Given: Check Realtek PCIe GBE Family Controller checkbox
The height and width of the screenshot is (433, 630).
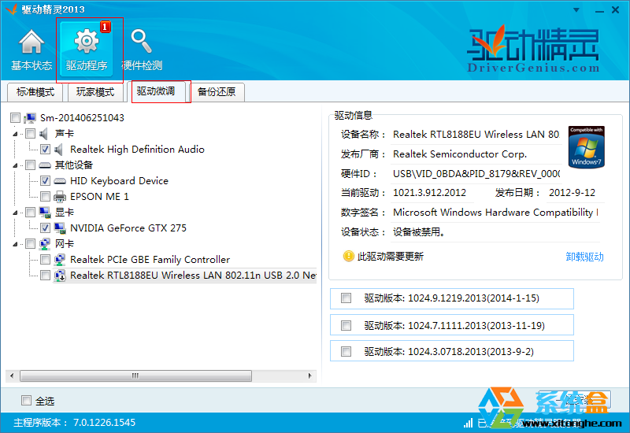Looking at the screenshot, I should (x=45, y=260).
